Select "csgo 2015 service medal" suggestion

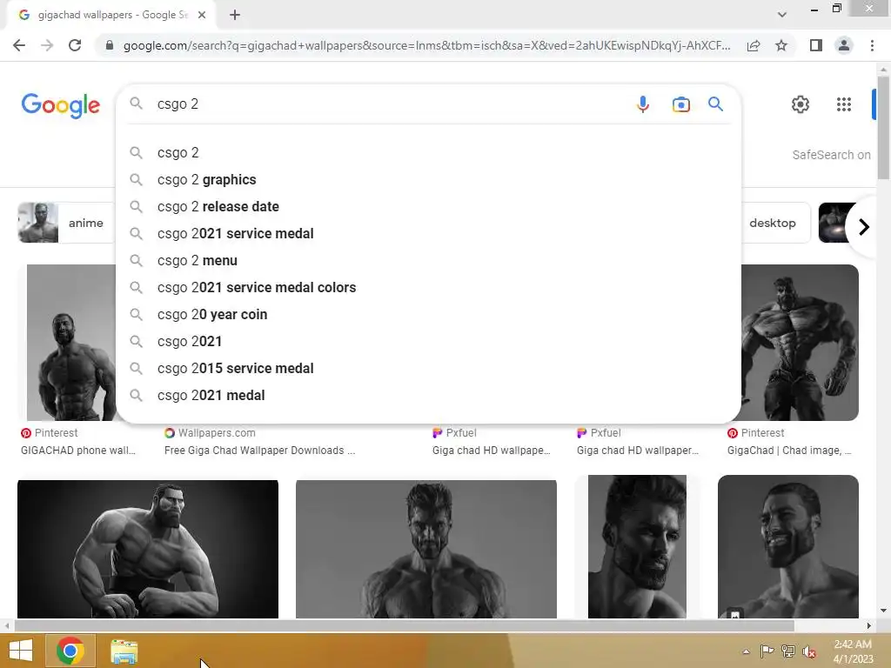[428, 369]
